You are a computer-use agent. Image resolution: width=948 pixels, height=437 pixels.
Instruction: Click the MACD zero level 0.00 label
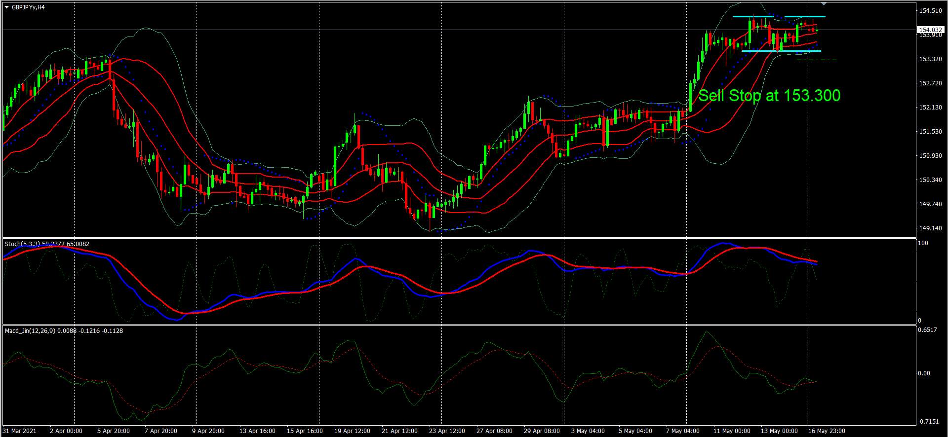coord(924,373)
